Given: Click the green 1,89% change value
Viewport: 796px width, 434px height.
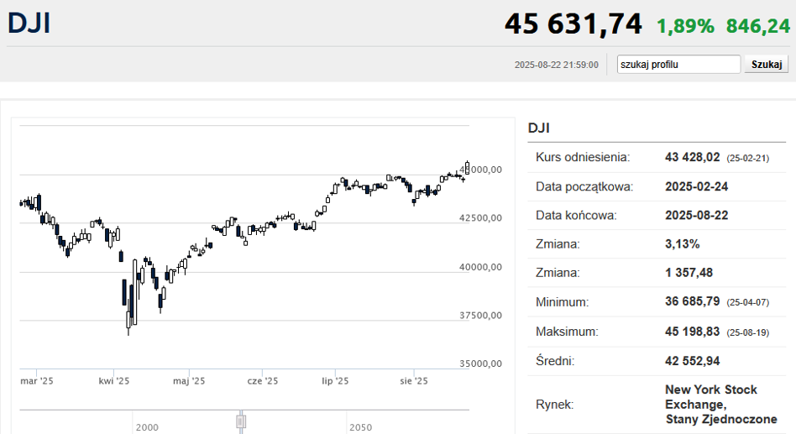Looking at the screenshot, I should pos(685,26).
